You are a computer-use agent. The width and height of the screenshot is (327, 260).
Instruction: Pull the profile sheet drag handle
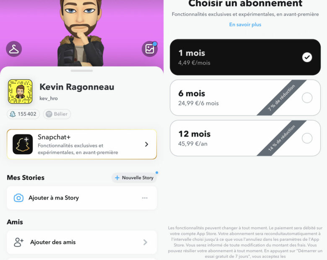click(x=82, y=71)
